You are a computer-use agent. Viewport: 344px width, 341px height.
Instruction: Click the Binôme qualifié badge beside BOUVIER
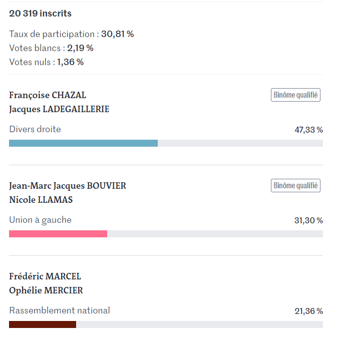(295, 185)
